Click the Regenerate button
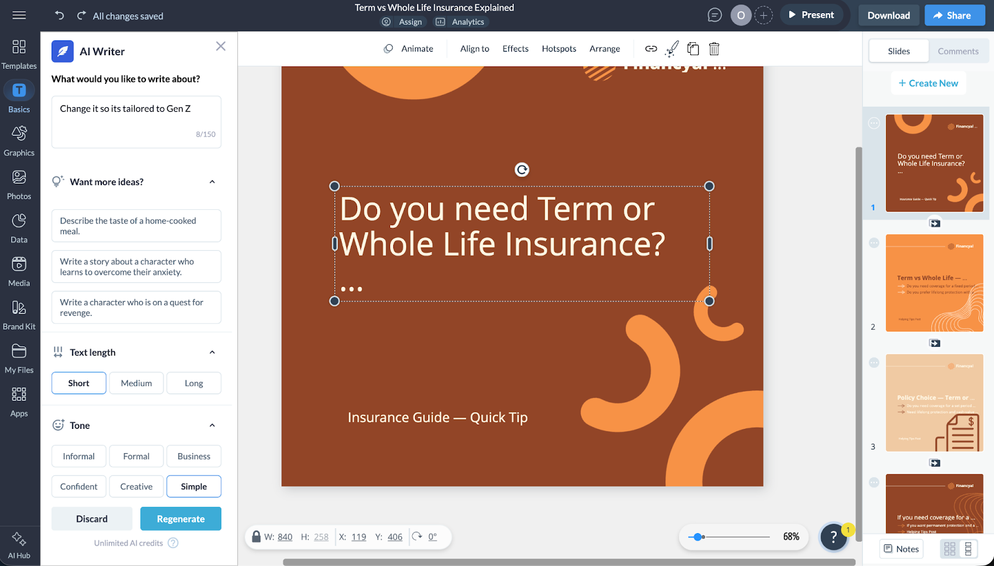 pyautogui.click(x=180, y=518)
